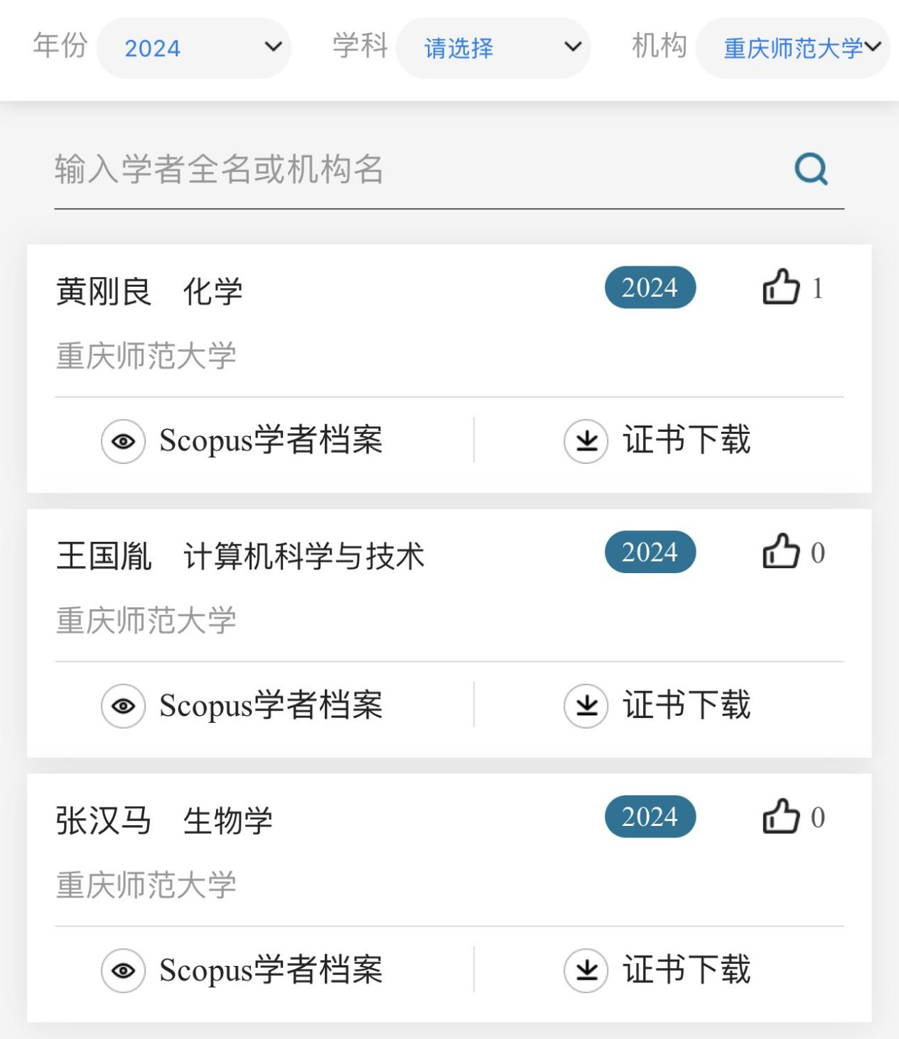Click the eye icon in 黄刚良's card
Viewport: 899px width, 1039px height.
124,441
